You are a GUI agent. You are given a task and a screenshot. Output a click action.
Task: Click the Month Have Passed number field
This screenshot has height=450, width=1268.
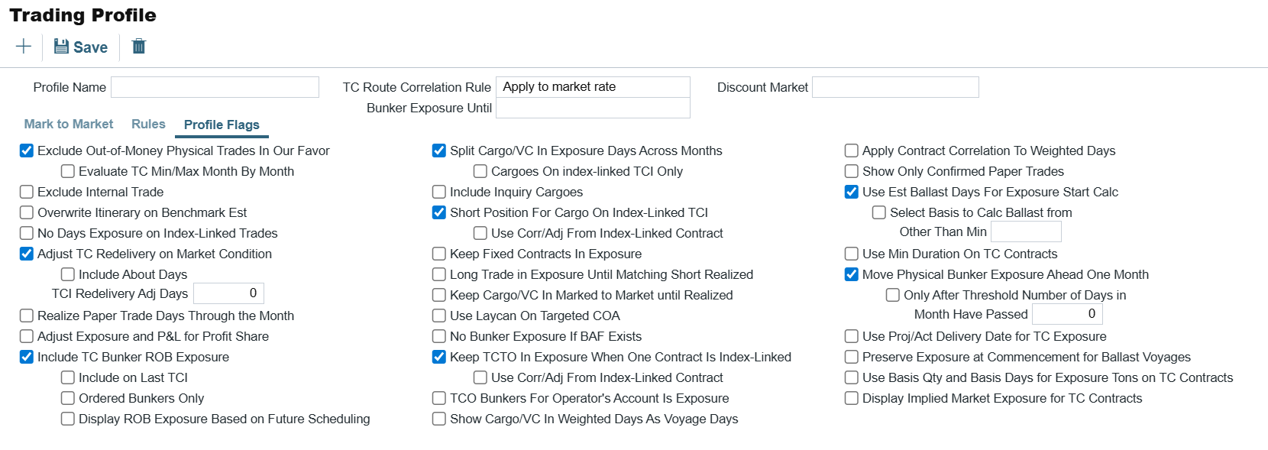1067,314
